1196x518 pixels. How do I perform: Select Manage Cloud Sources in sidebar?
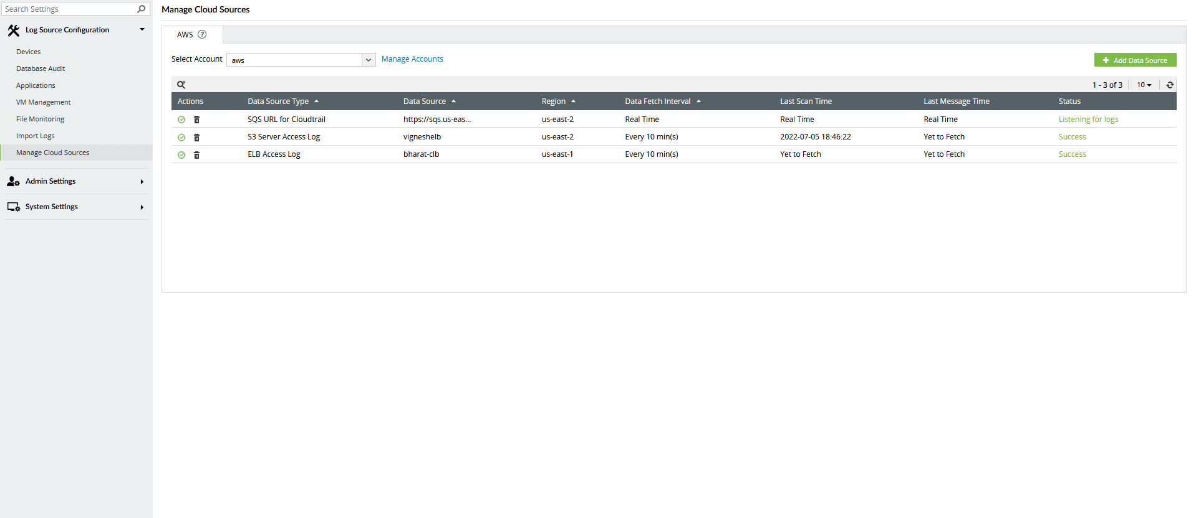coord(76,153)
